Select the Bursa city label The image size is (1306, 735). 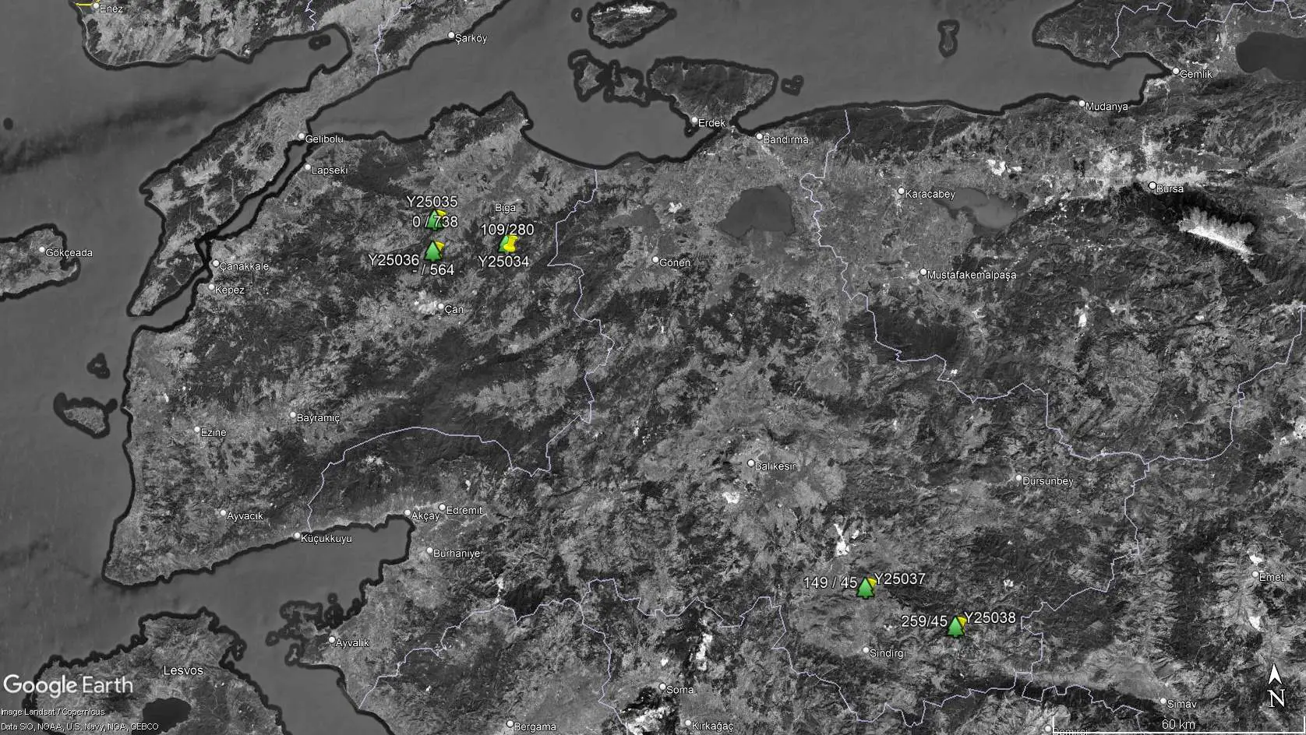pyautogui.click(x=1170, y=188)
